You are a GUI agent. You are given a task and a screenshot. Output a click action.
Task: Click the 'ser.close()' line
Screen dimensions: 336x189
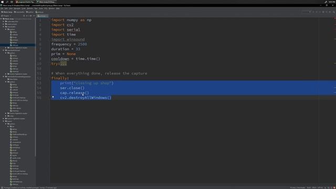click(72, 88)
